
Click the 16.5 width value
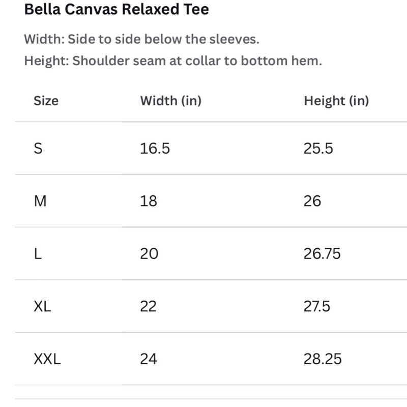point(155,149)
